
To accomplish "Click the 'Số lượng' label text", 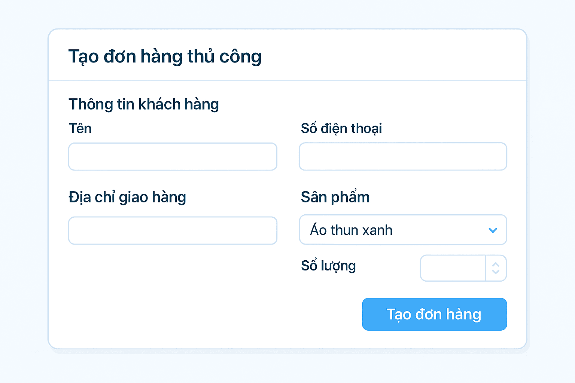I will click(x=328, y=266).
